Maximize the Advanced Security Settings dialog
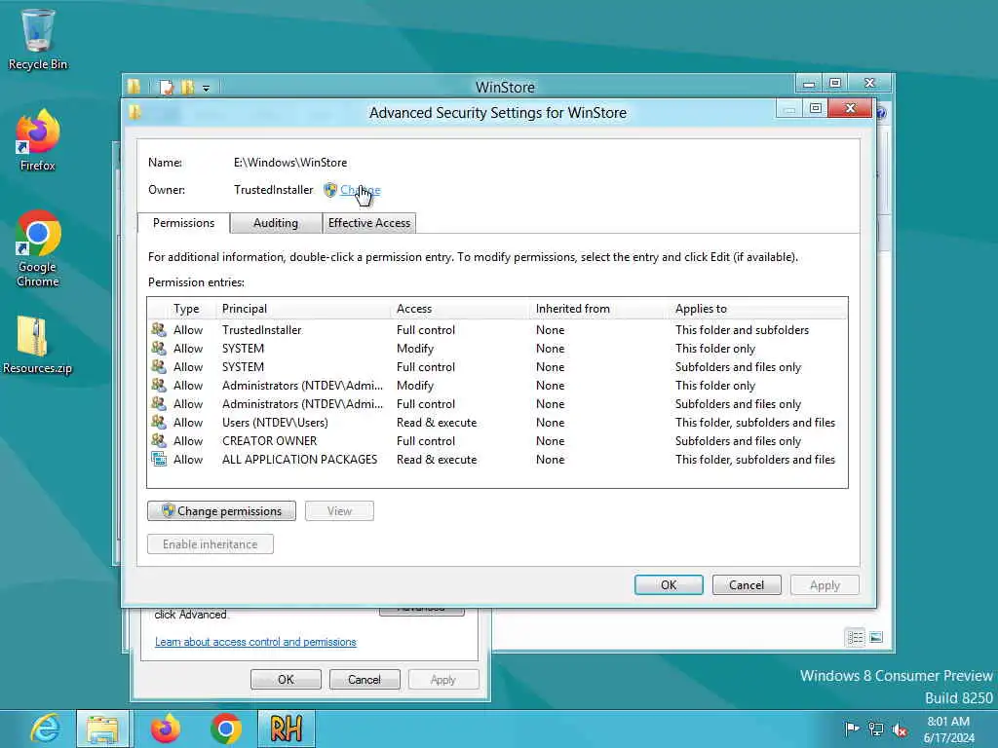Screen dimensions: 998x748 point(816,108)
